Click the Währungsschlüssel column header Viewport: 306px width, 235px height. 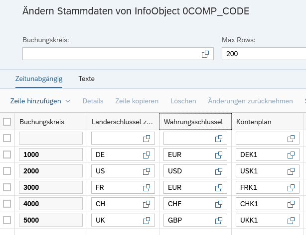tap(195, 122)
